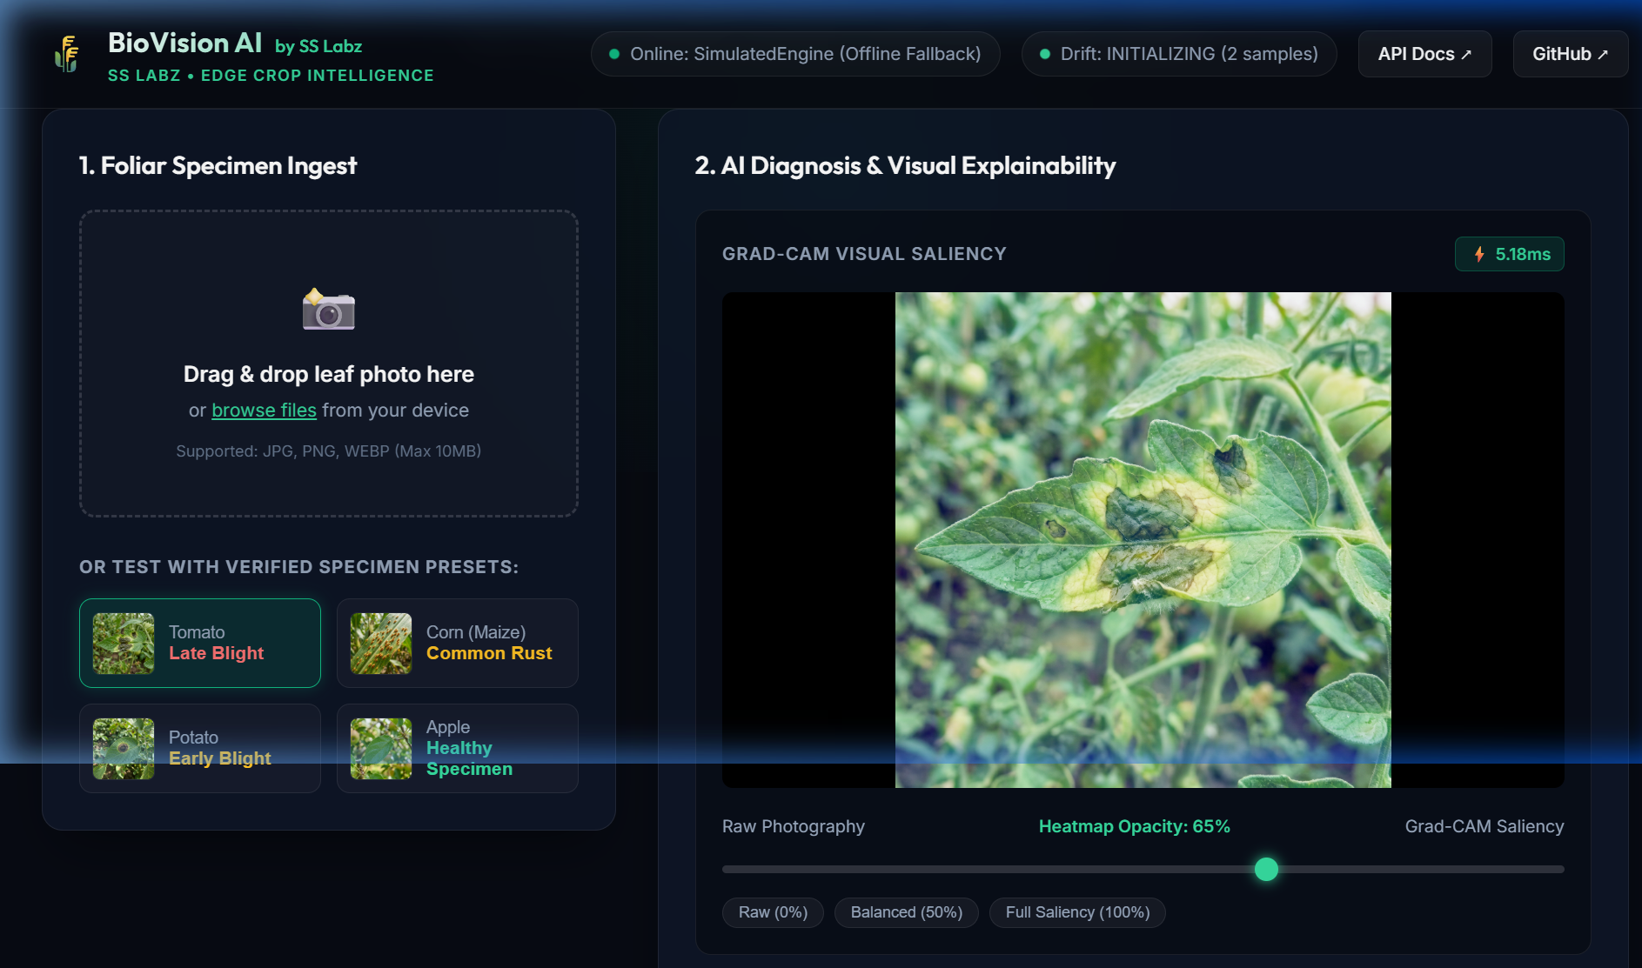Click the 'GRAD-CAM VISUAL SALIENCY' heading

pos(864,254)
